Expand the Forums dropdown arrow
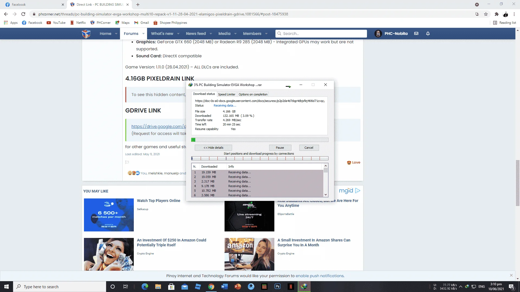The width and height of the screenshot is (520, 292). tap(143, 34)
